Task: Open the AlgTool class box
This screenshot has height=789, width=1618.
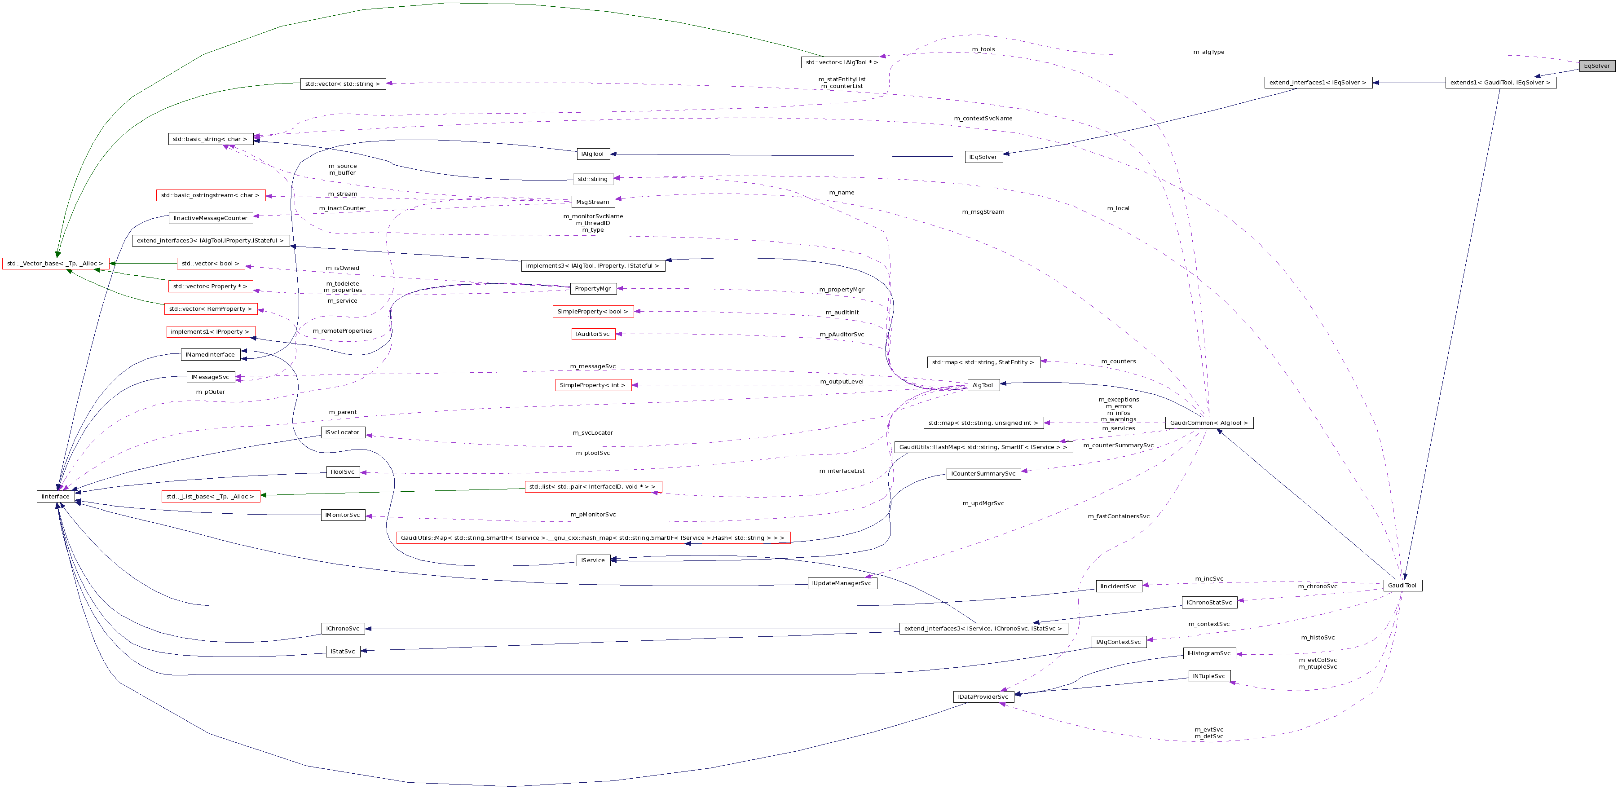Action: 983,385
